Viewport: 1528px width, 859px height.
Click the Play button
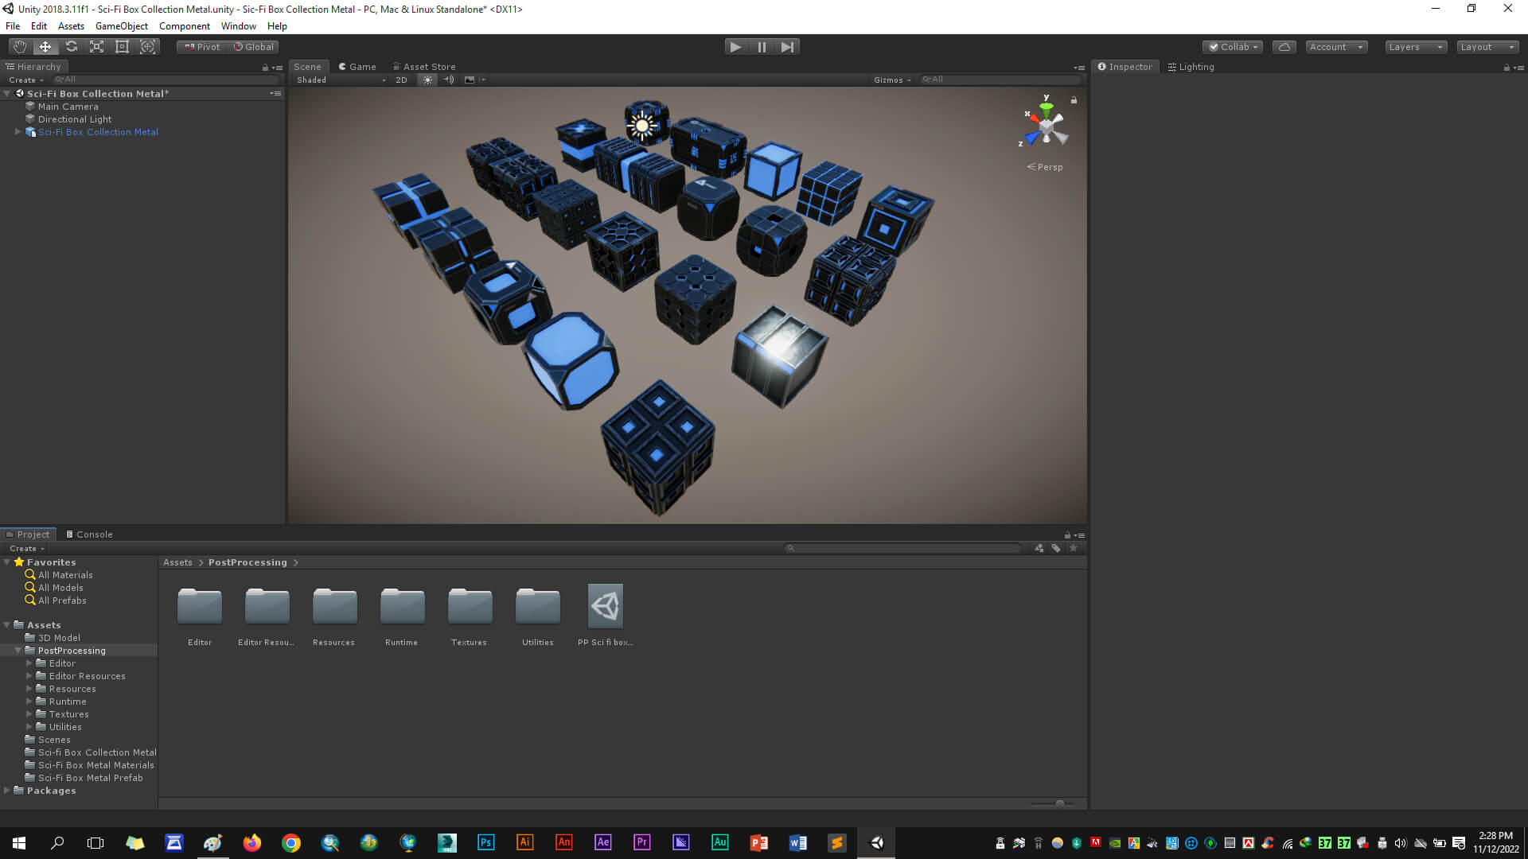(735, 47)
